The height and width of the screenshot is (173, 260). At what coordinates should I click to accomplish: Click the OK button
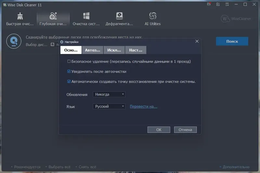pos(159,130)
